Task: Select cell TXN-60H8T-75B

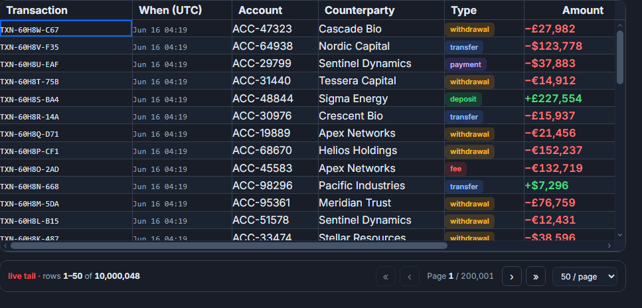Action: (66, 81)
